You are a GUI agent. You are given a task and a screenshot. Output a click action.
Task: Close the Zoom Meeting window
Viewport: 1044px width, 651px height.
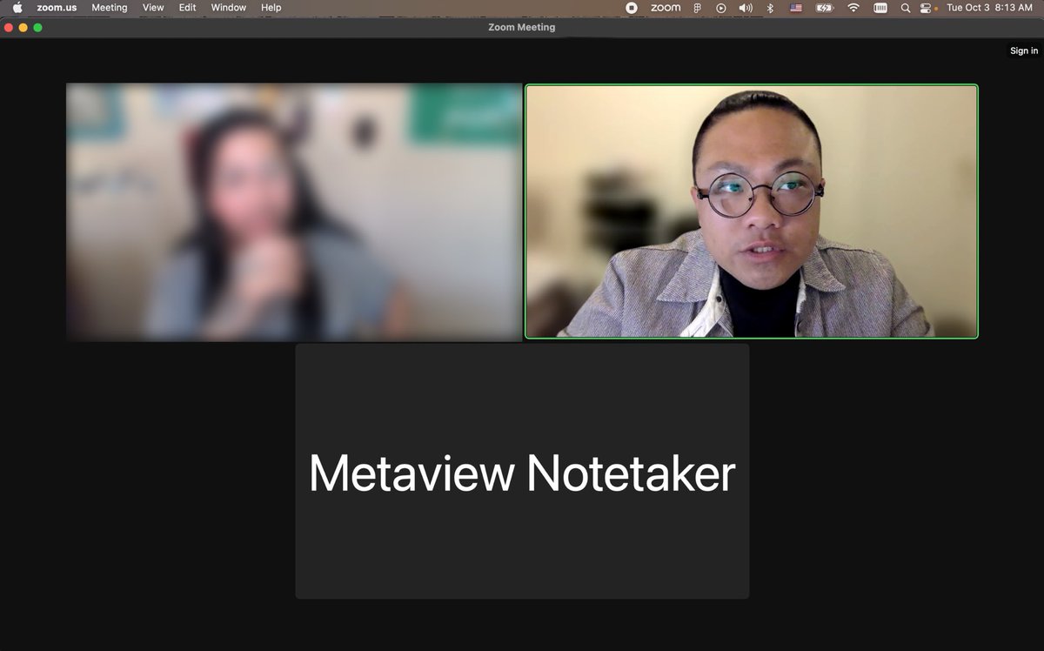click(9, 27)
